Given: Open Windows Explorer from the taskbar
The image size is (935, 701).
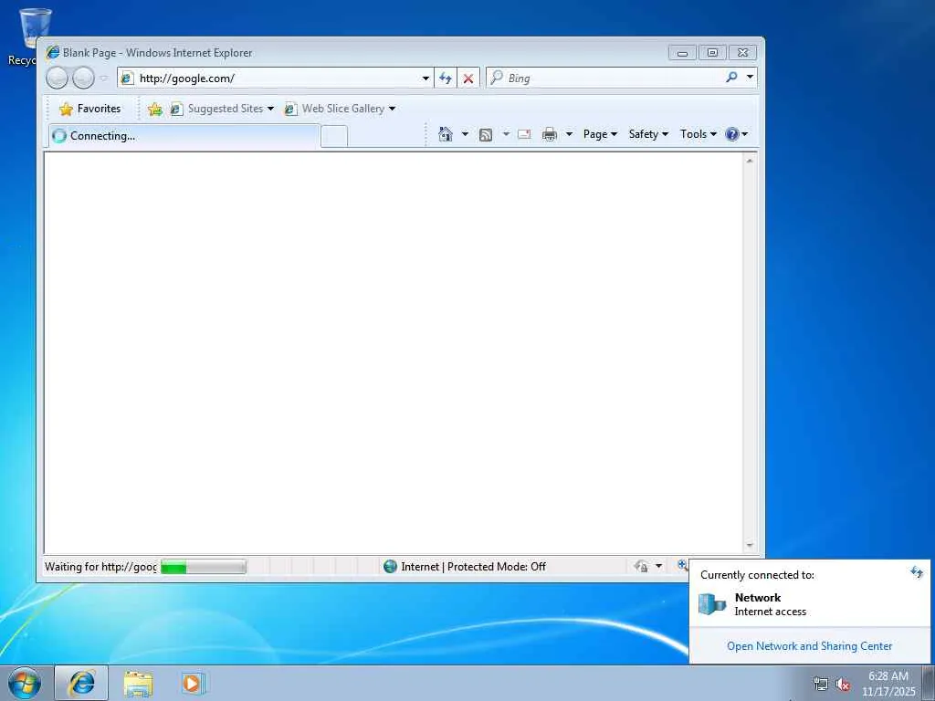Looking at the screenshot, I should (x=139, y=684).
